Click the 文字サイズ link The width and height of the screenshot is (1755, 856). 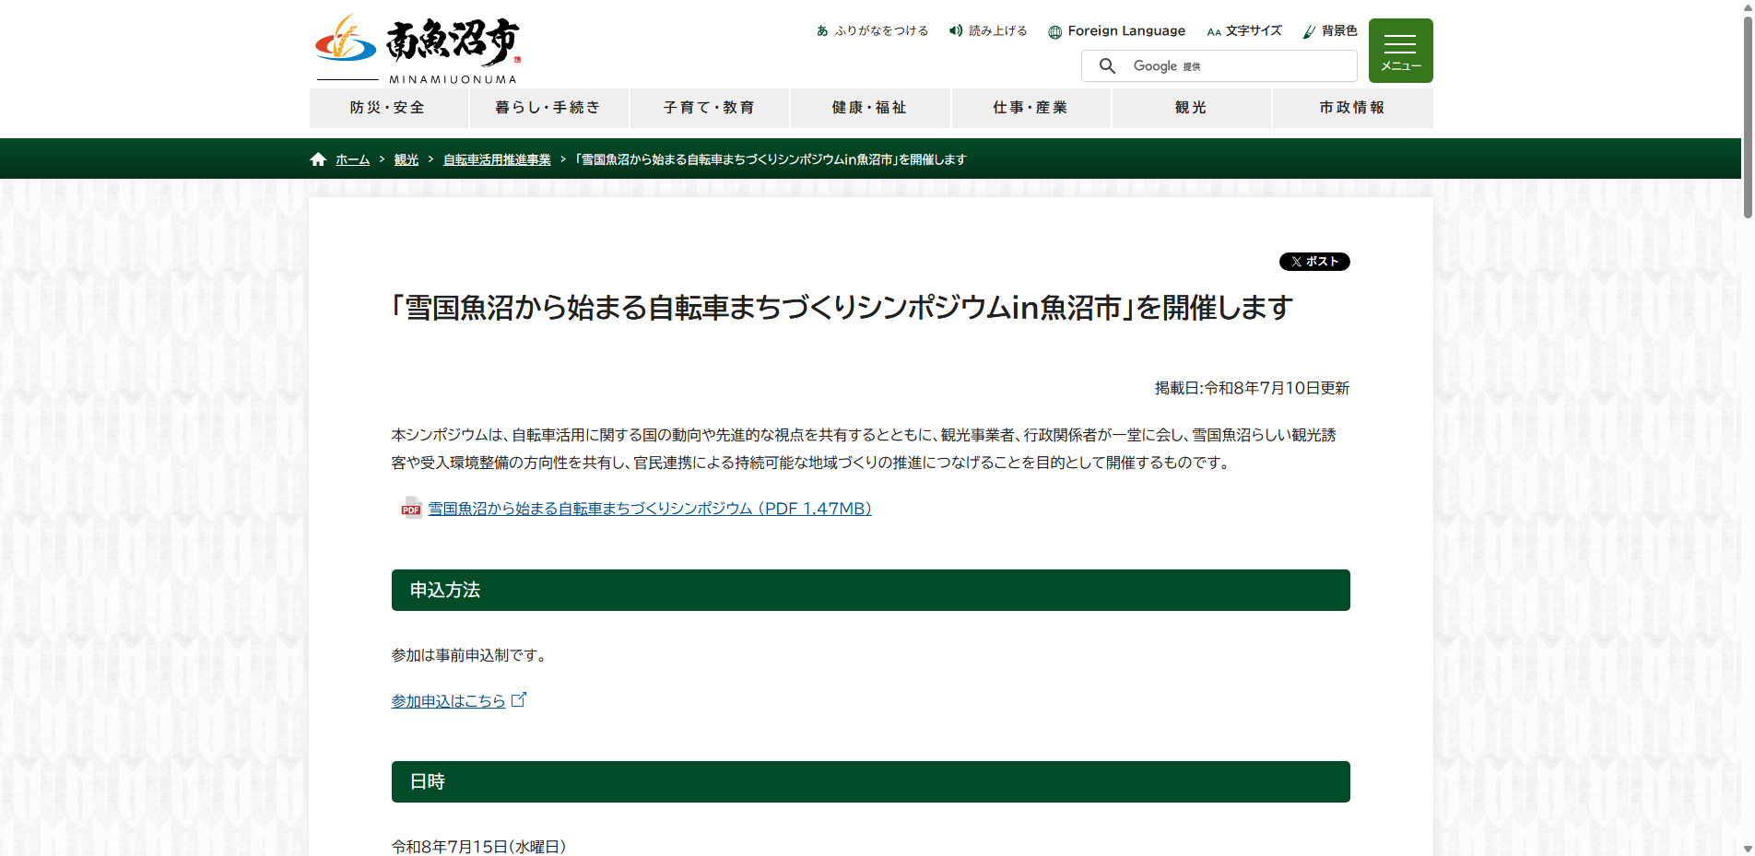(1254, 30)
